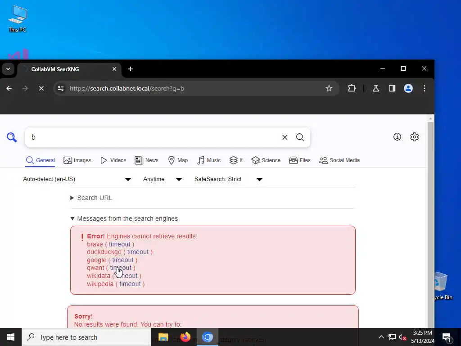Screen dimensions: 461x346
Task: Click into the search query field
Action: pos(154,137)
